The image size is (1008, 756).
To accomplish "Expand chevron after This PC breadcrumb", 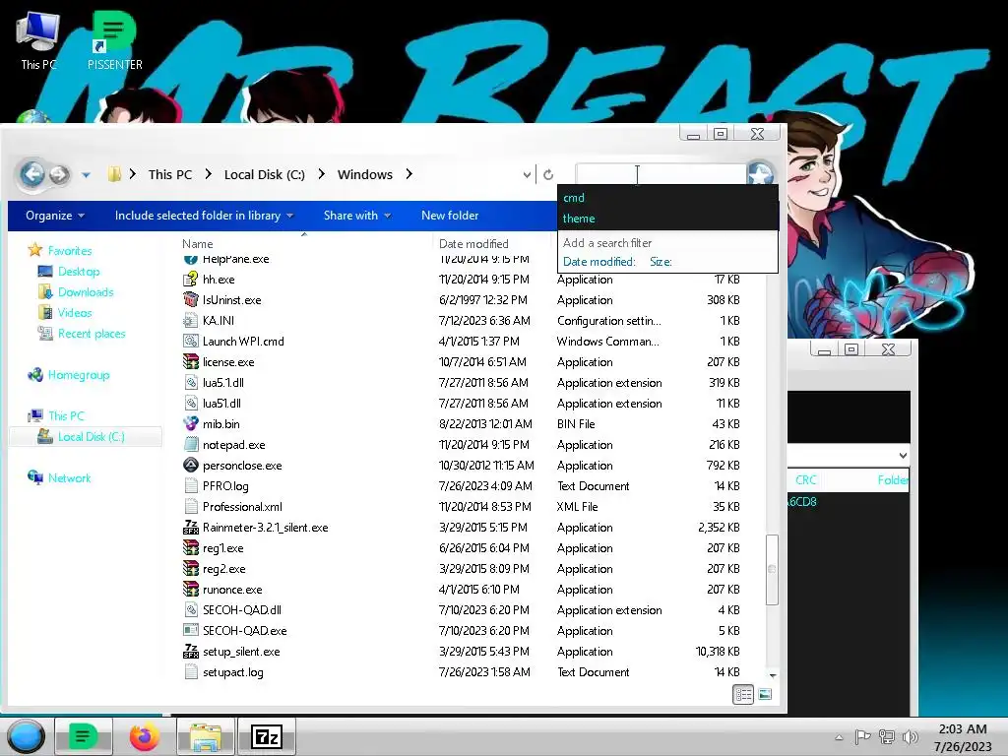I will pyautogui.click(x=209, y=174).
